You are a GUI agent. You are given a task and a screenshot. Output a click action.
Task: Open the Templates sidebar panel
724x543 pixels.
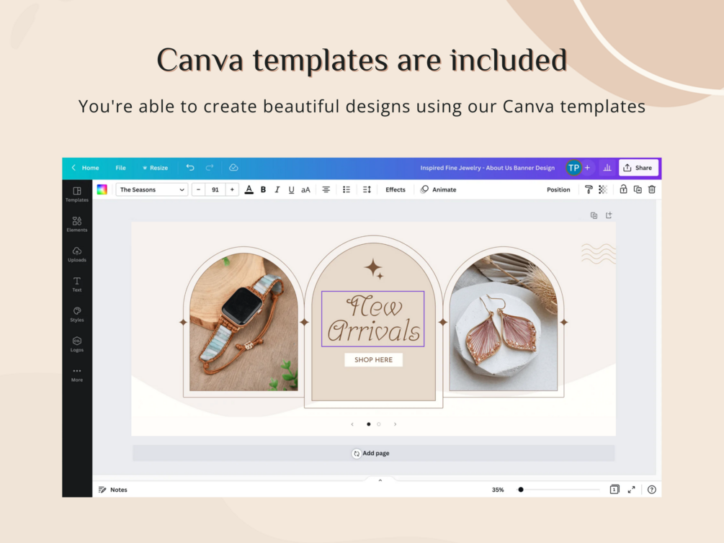(x=76, y=194)
